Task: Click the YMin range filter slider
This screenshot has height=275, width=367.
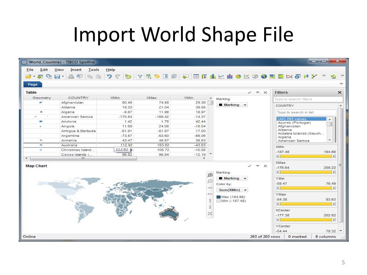Action: [x=306, y=188]
